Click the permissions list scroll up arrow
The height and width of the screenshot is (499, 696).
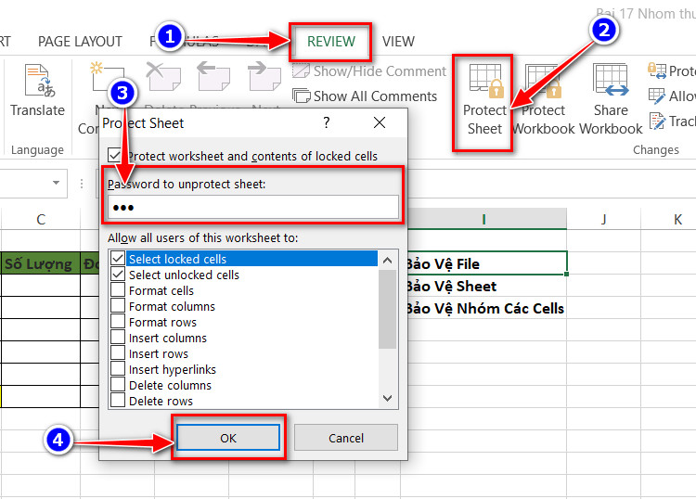(x=388, y=261)
